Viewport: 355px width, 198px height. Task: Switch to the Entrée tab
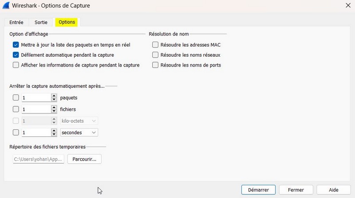pos(16,23)
